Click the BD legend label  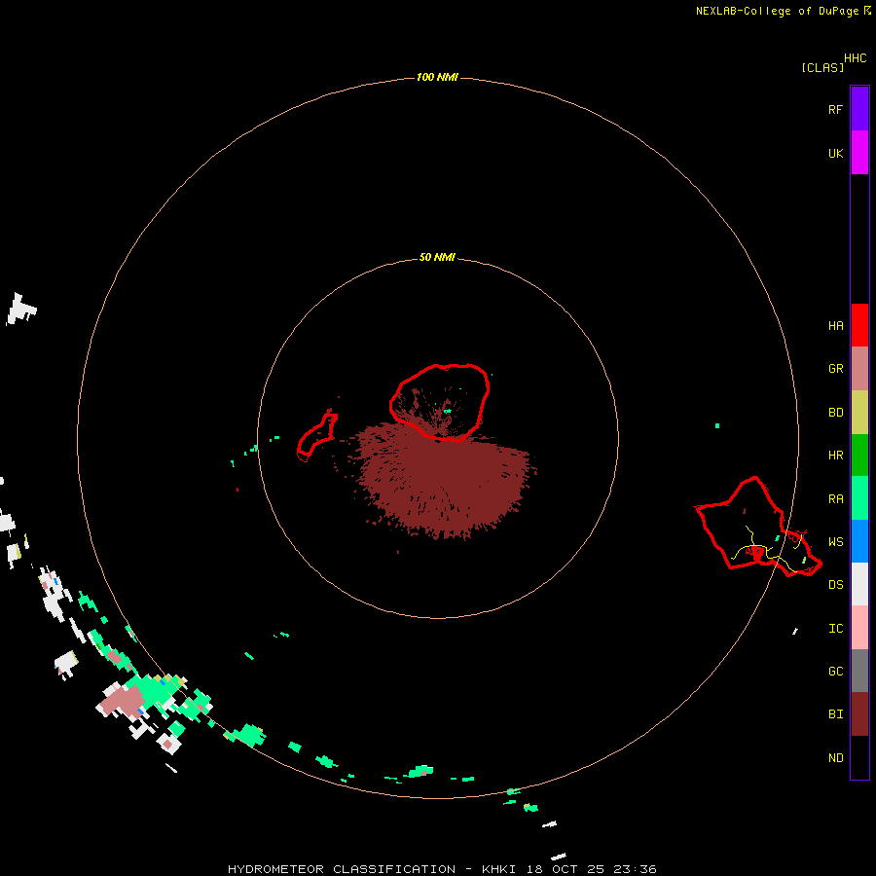[x=835, y=413]
